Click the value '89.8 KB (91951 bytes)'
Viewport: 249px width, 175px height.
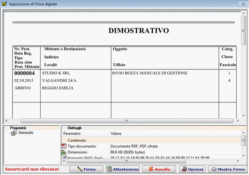pyautogui.click(x=128, y=152)
